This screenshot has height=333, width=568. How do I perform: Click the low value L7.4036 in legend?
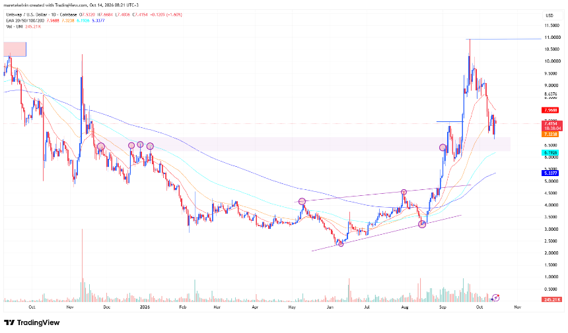(122, 15)
